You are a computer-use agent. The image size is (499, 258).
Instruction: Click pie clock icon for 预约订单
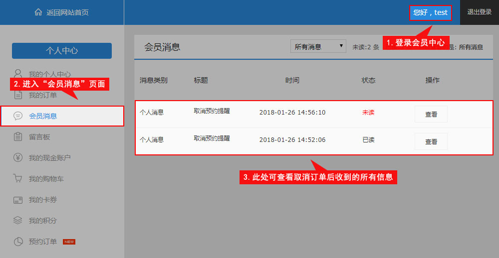click(18, 242)
